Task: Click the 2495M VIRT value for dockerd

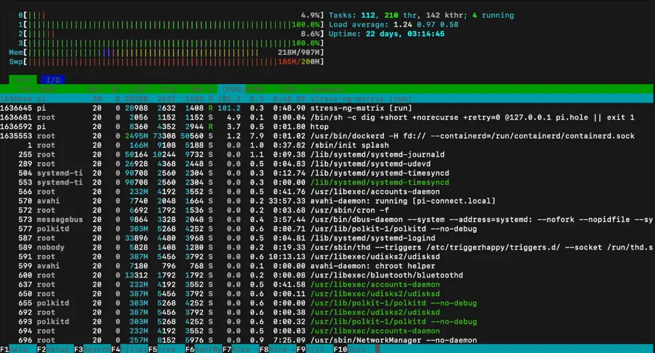Action: pyautogui.click(x=136, y=136)
